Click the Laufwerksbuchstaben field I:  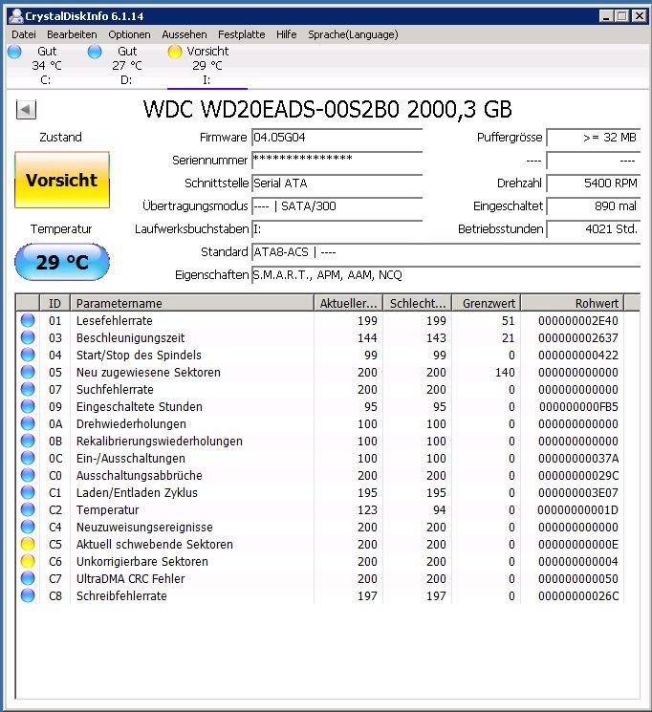coord(337,228)
